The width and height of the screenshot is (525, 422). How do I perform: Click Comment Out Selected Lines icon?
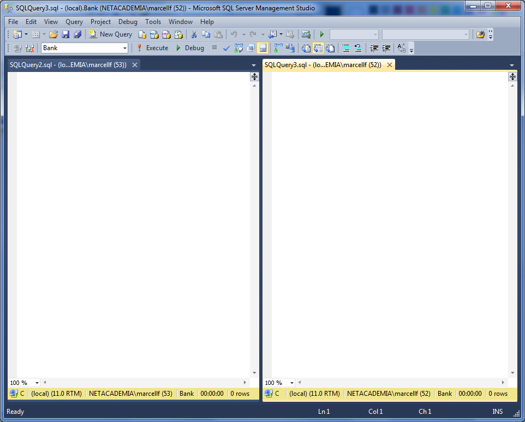(346, 48)
